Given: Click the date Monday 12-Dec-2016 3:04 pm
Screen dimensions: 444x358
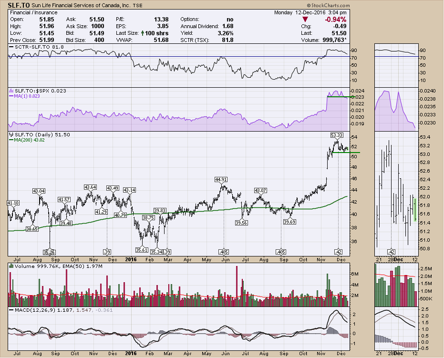Looking at the screenshot, I should click(310, 12).
